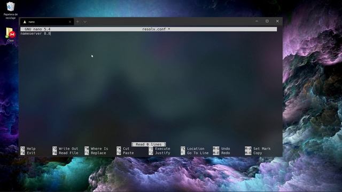Maximize the terminal window
The width and height of the screenshot is (342, 192).
[x=267, y=21]
